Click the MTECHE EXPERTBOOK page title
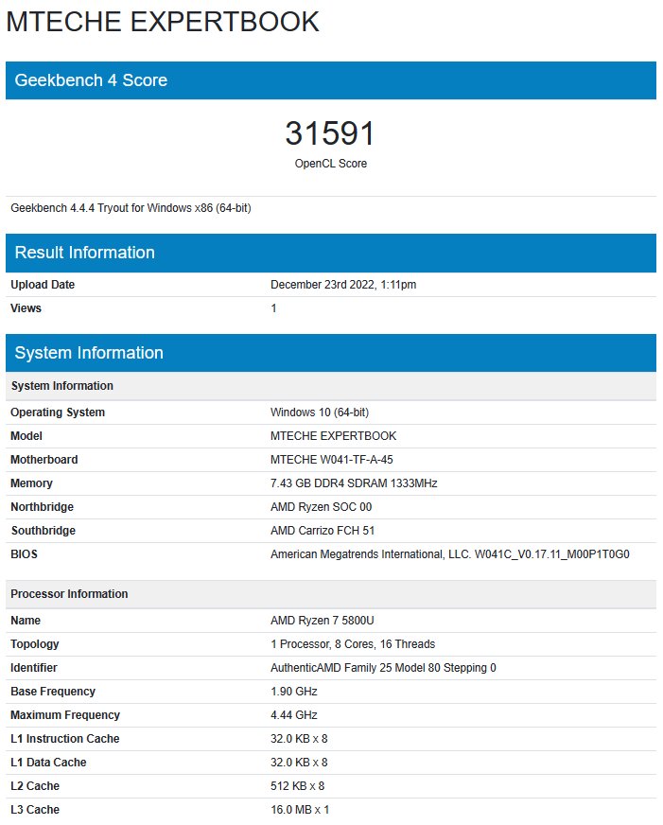 click(163, 22)
